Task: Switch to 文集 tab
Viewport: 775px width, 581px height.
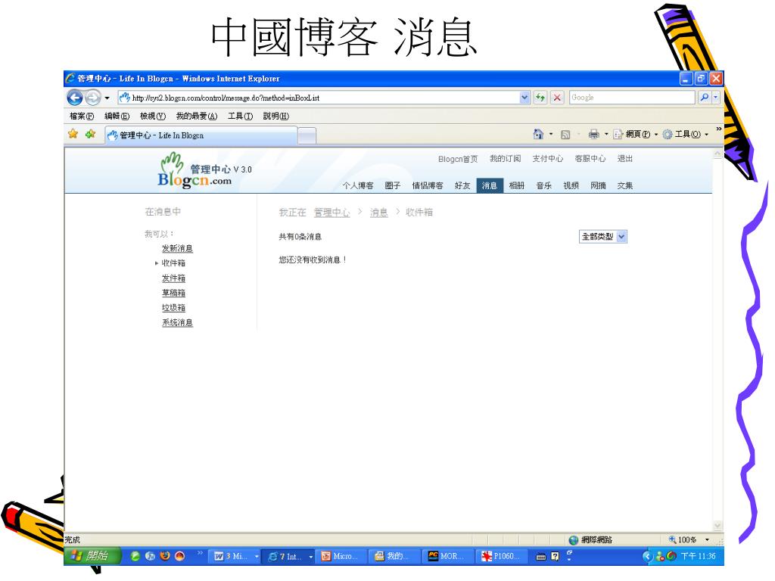Action: click(x=624, y=186)
